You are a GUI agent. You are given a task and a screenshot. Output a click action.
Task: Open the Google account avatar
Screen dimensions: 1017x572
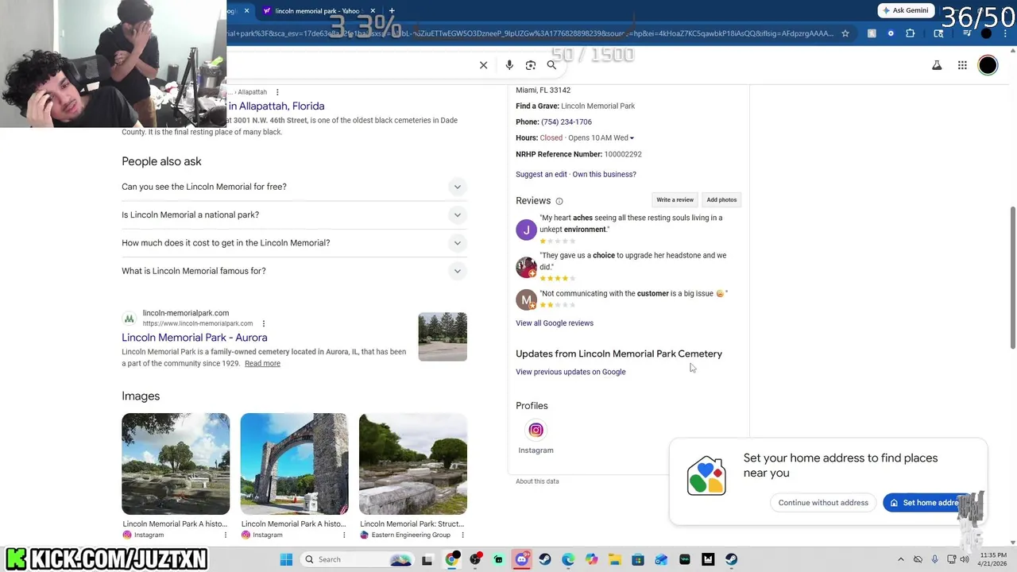pos(988,65)
